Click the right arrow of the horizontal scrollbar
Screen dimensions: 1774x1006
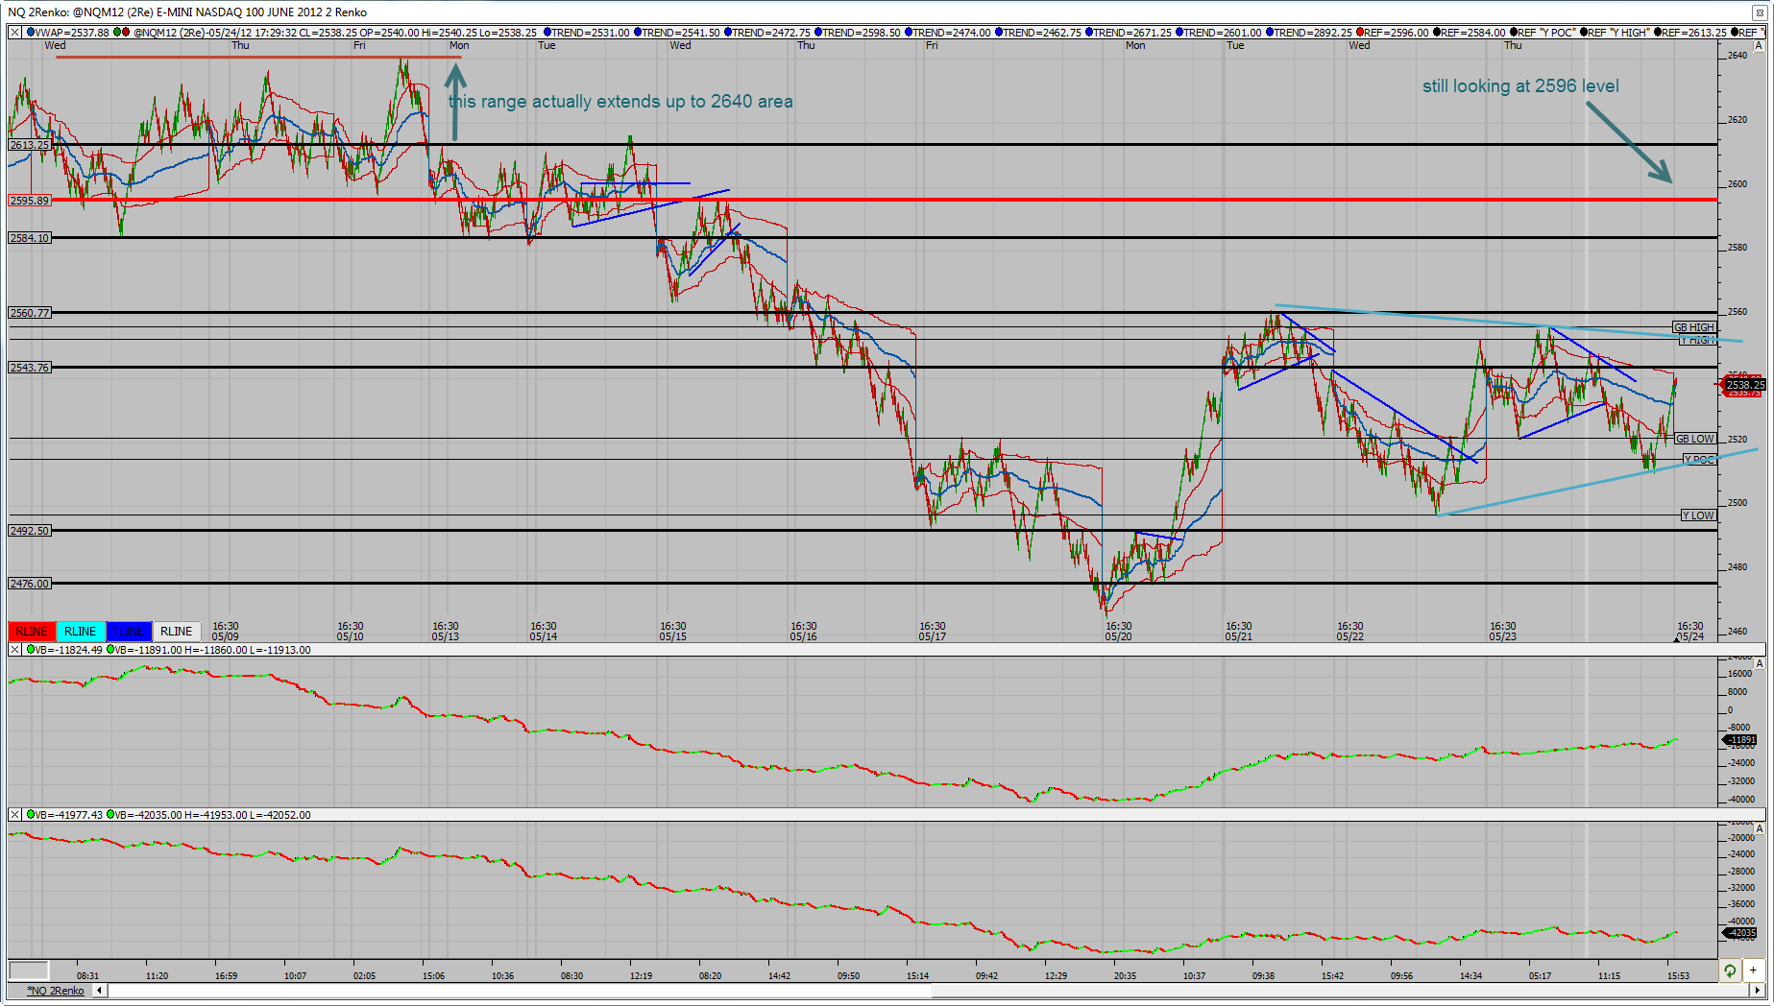(1759, 991)
